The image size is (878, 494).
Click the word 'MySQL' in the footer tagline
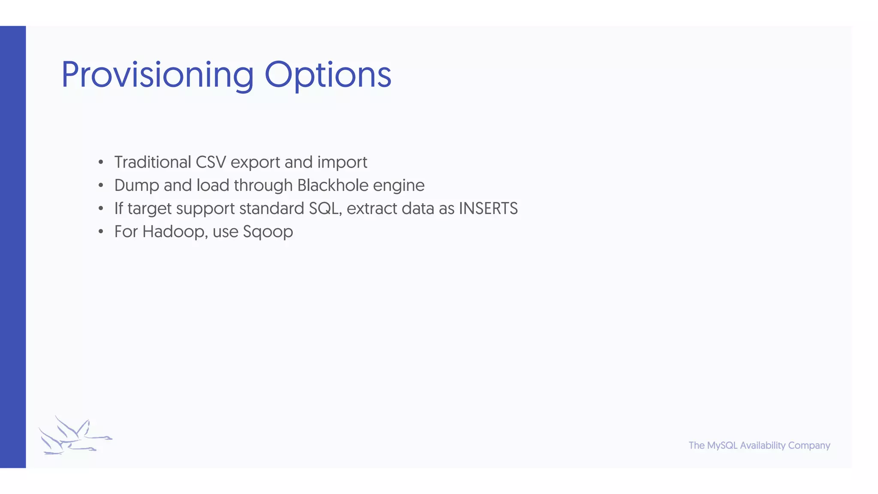722,446
